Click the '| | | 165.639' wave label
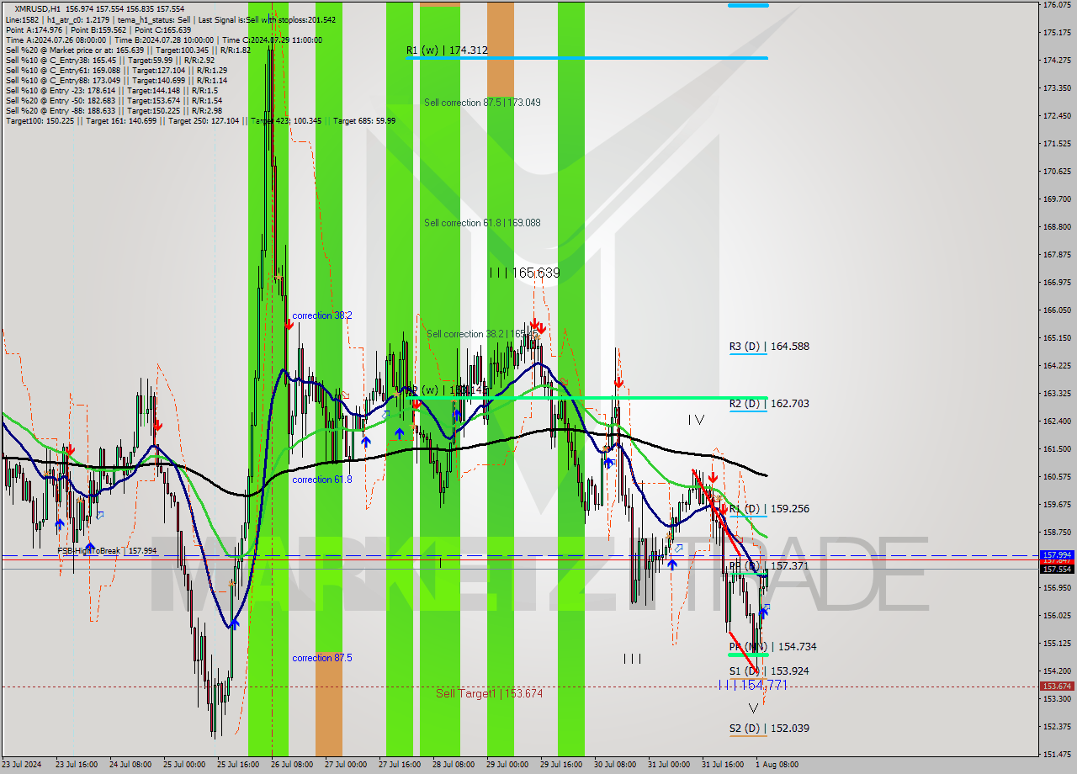The width and height of the screenshot is (1077, 774). coord(524,273)
